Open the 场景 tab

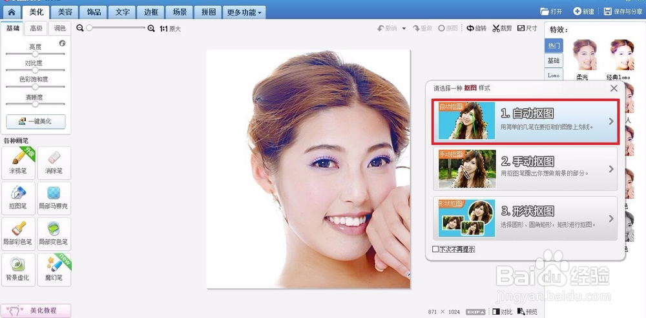point(180,12)
